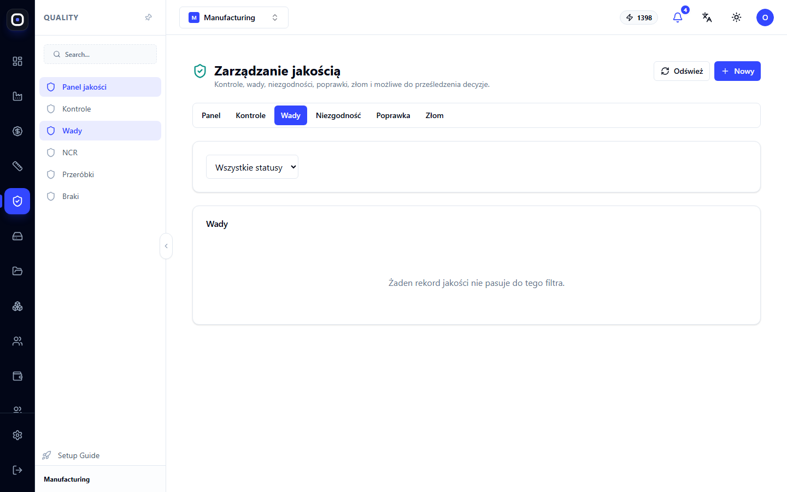
Task: Open the users icon in the left rail
Action: pos(17,341)
